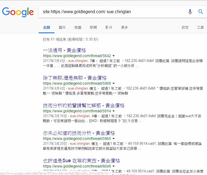
Task: Switch to the 新聞 tab
Action: click(x=93, y=27)
